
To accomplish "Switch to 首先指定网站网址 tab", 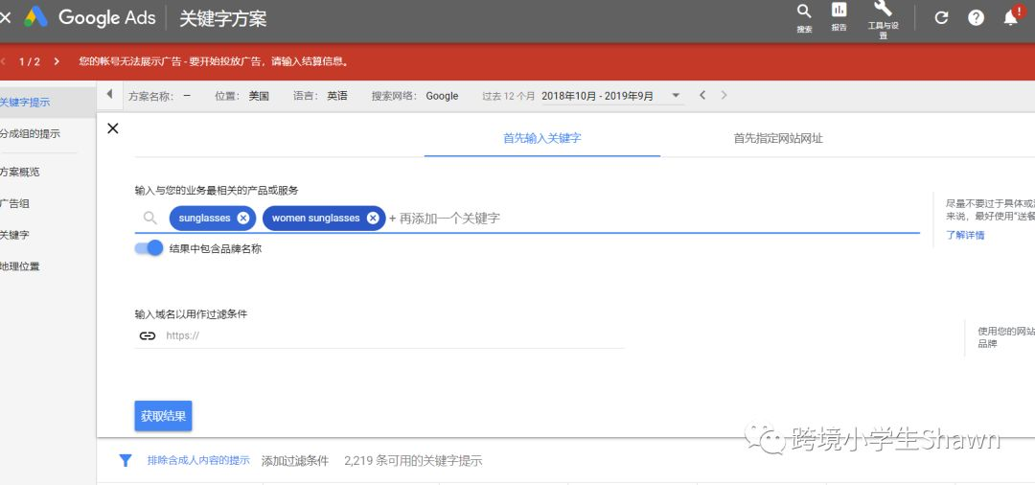I will (x=778, y=139).
